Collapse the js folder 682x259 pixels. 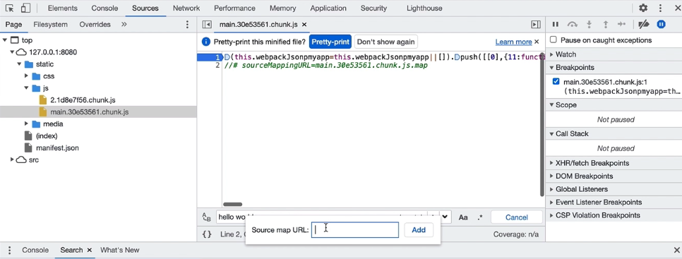point(26,88)
